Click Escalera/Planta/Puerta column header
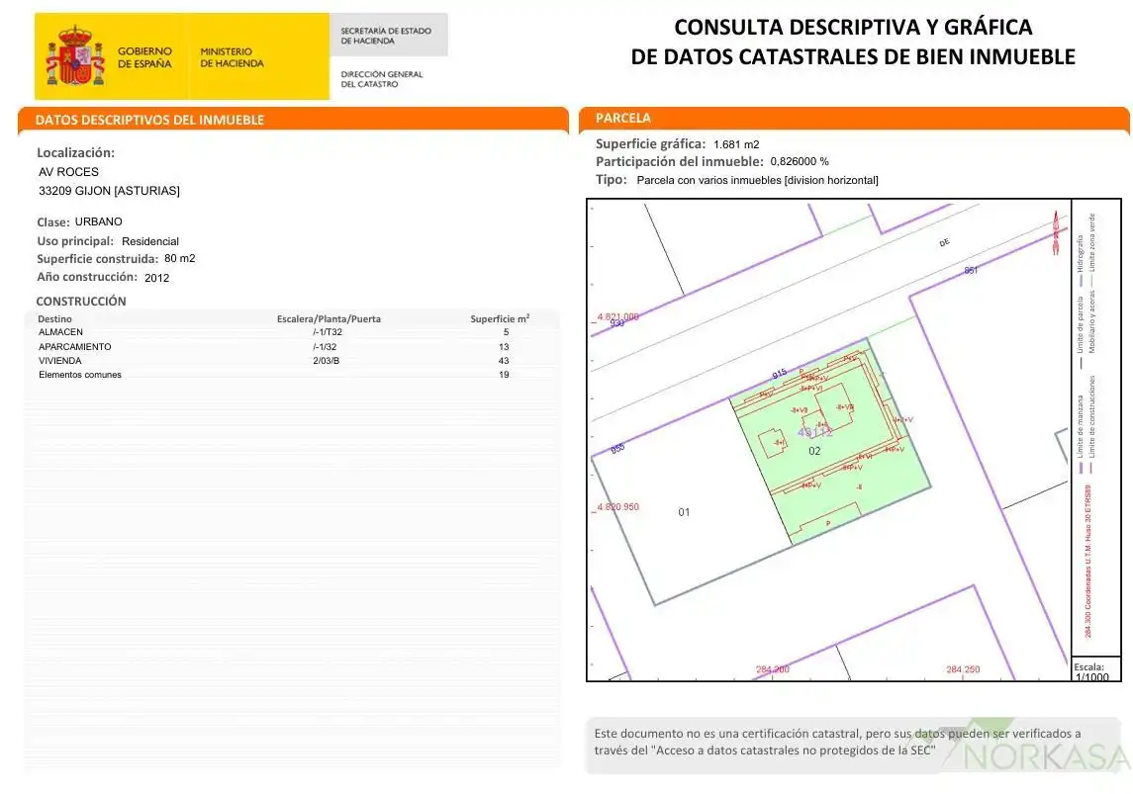 (329, 319)
